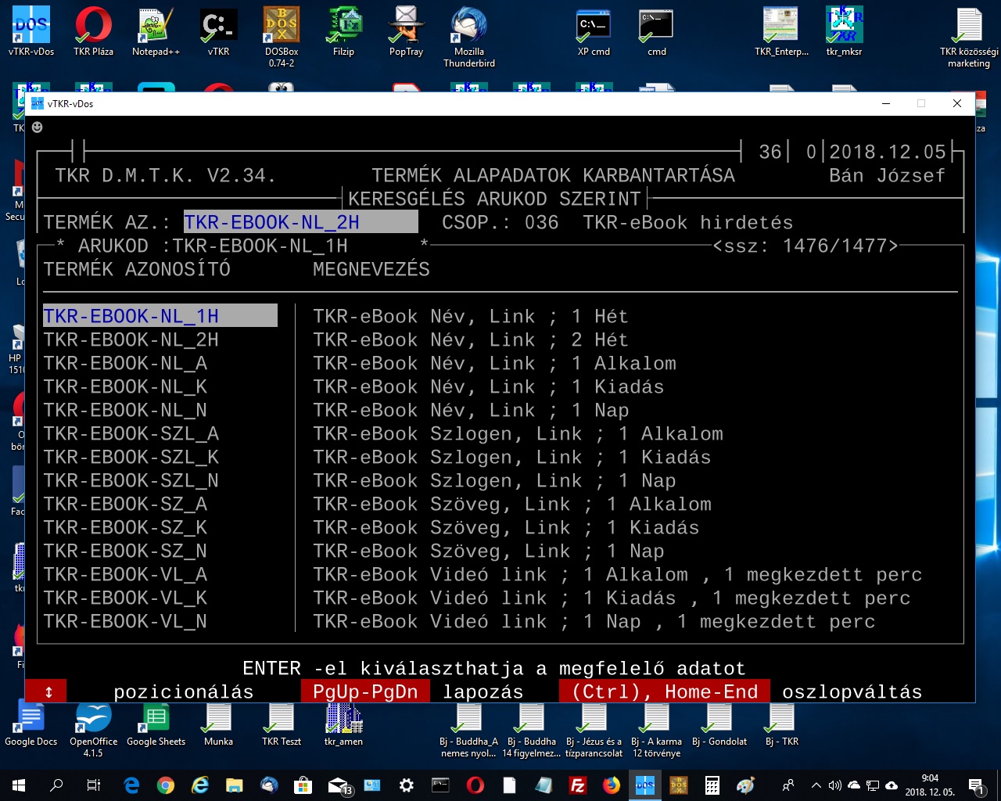Launch the Filzip desktop shortcut

[343, 31]
